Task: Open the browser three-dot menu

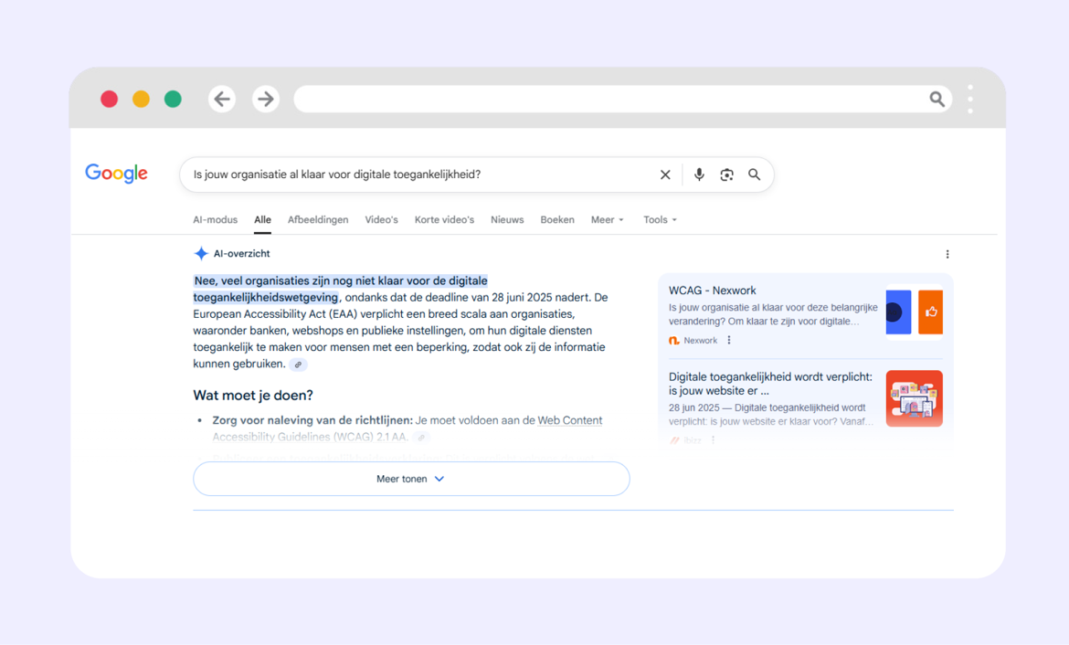Action: pos(970,99)
